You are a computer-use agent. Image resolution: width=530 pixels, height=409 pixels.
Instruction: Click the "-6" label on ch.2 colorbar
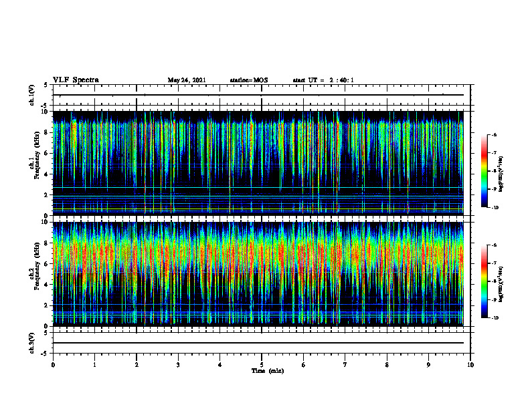(494, 245)
